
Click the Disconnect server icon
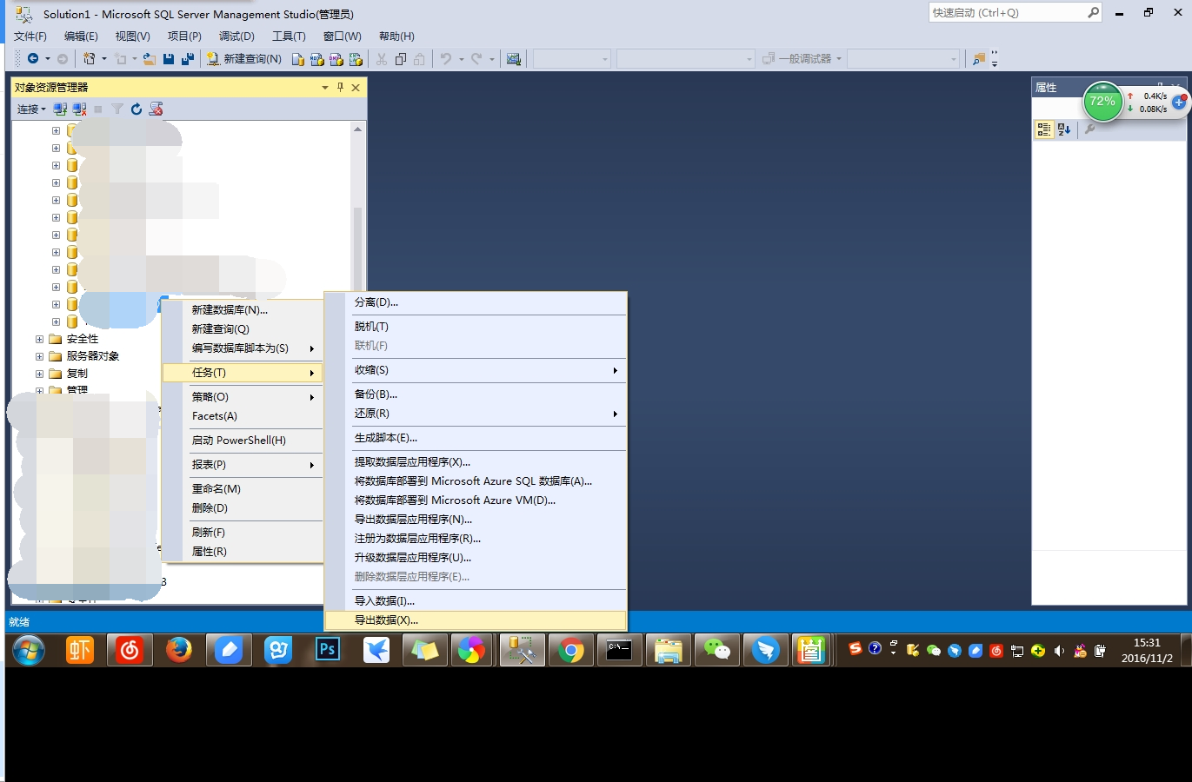[x=79, y=109]
